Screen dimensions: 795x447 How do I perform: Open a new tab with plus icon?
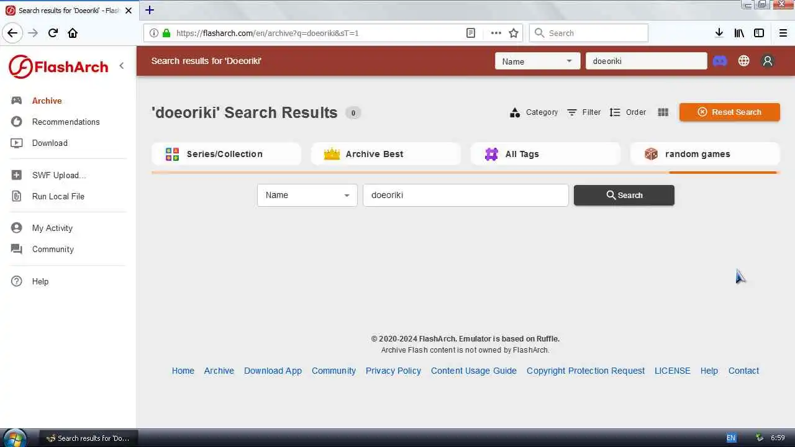[x=150, y=10]
